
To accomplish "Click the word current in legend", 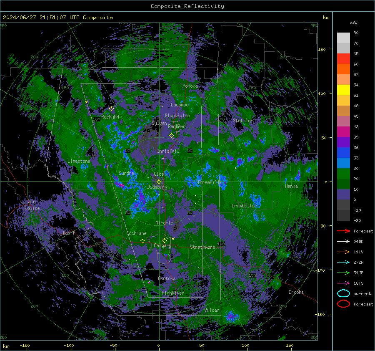I will pos(362,293).
